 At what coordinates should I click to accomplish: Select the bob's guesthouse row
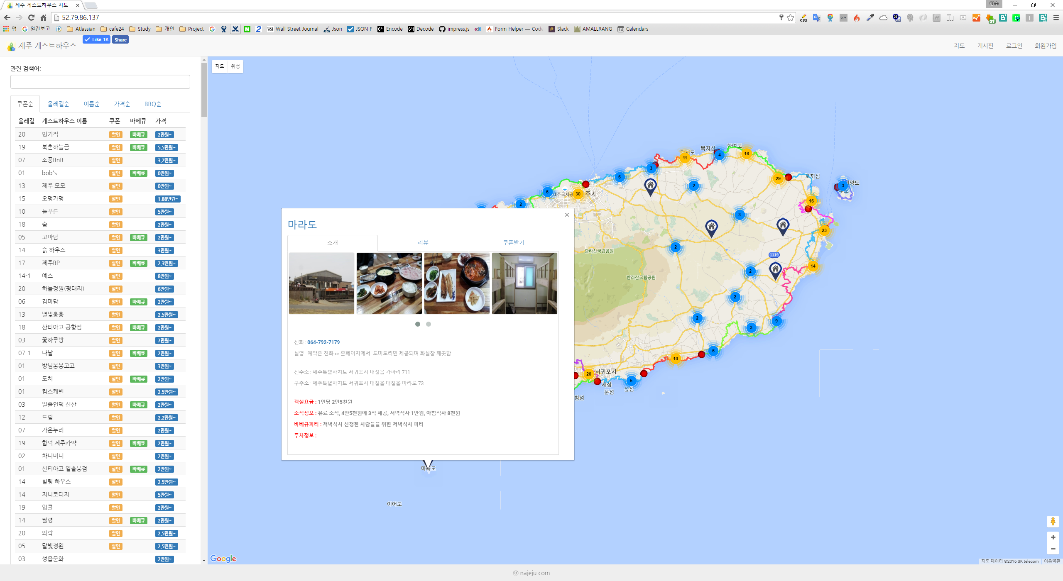(100, 173)
